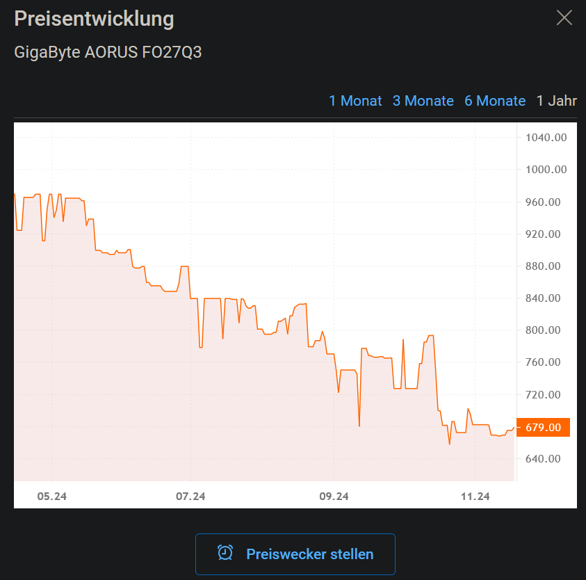Click the 640.00 price axis label

pyautogui.click(x=543, y=459)
